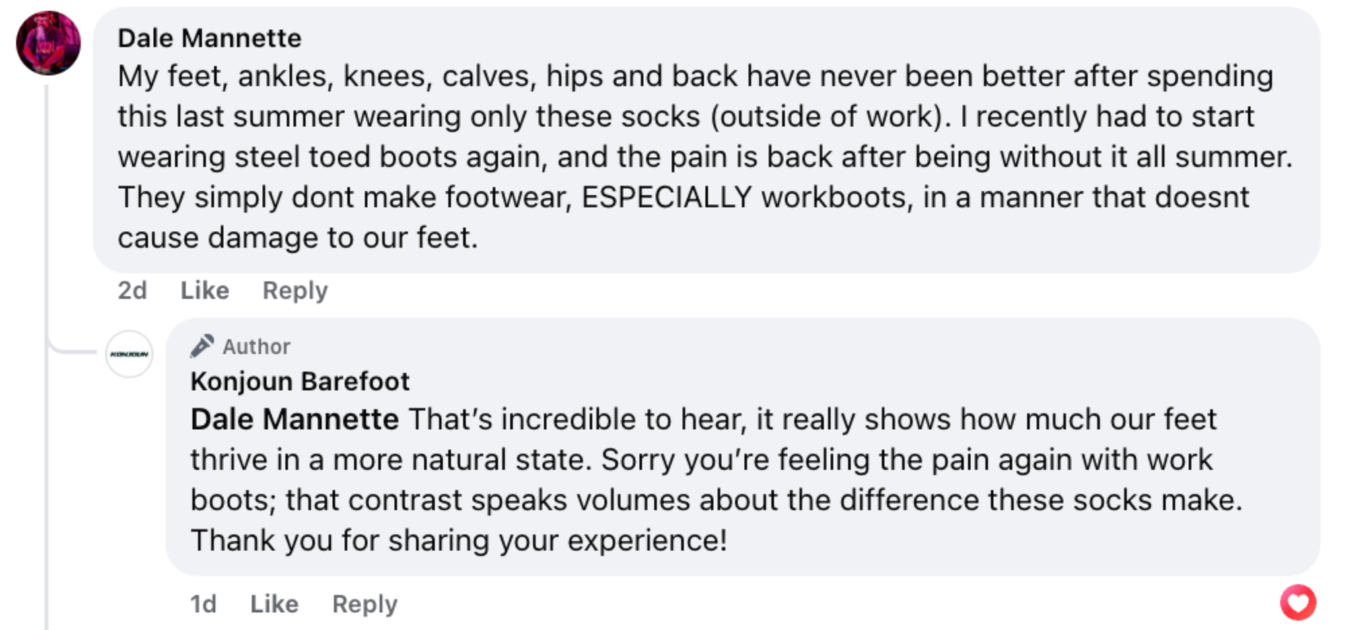Like Konjoun Barefoot's reply
This screenshot has width=1365, height=630.
click(x=274, y=604)
